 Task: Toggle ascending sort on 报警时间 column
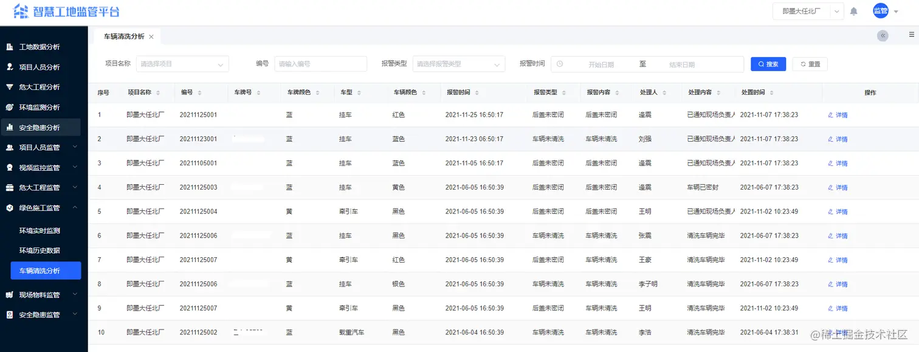coord(476,90)
